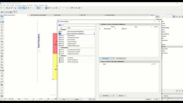Select the Text tool A icon in the toolbox
Image resolution: width=183 pixels, height=103 pixels.
pos(2,79)
